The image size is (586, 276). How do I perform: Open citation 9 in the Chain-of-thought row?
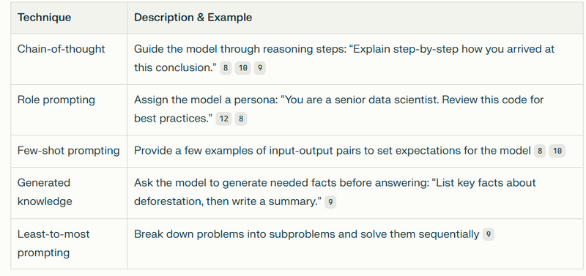tap(260, 68)
